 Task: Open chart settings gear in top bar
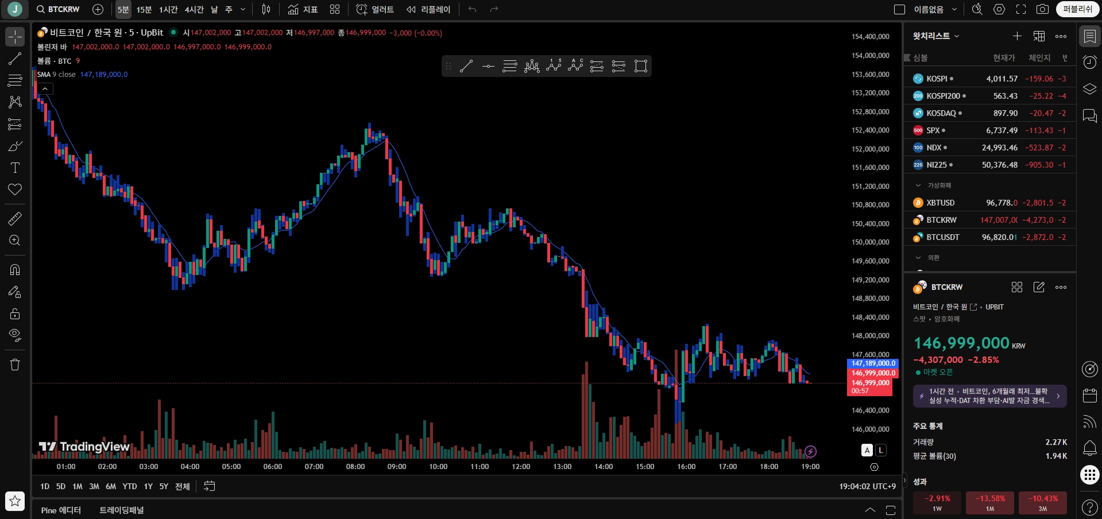[x=1000, y=9]
